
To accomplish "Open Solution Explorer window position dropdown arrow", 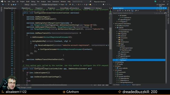I will point(162,8).
